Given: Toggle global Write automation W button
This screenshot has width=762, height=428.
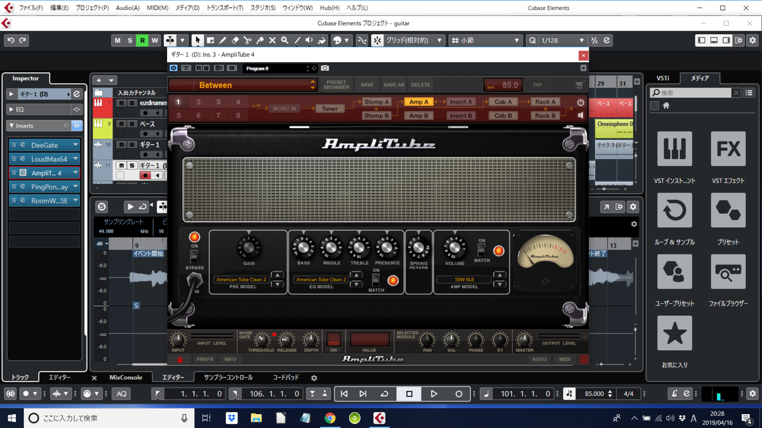Looking at the screenshot, I should pyautogui.click(x=155, y=40).
